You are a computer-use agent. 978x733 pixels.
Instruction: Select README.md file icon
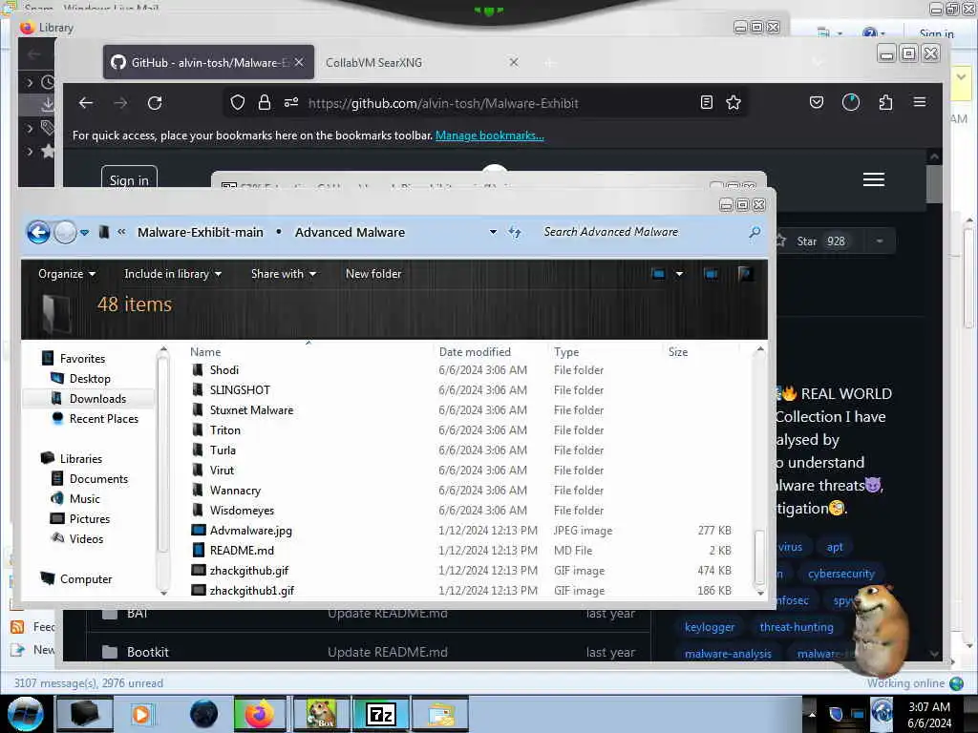(199, 551)
